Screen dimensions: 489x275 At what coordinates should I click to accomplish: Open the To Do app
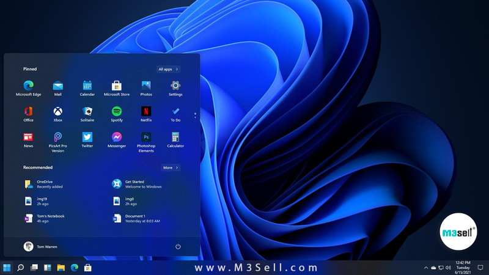coord(175,114)
